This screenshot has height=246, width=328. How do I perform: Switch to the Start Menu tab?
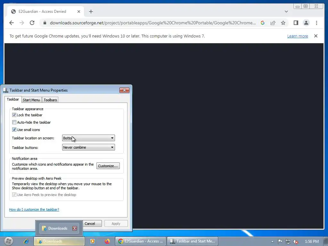[x=31, y=100]
